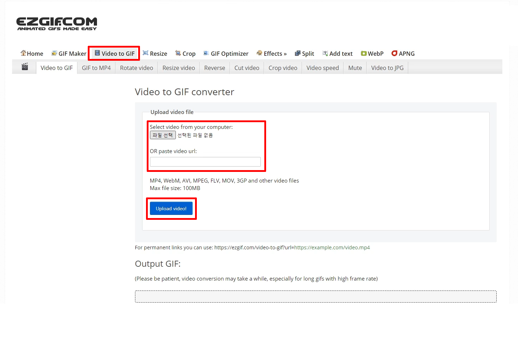Click the WebP green icon

click(364, 53)
